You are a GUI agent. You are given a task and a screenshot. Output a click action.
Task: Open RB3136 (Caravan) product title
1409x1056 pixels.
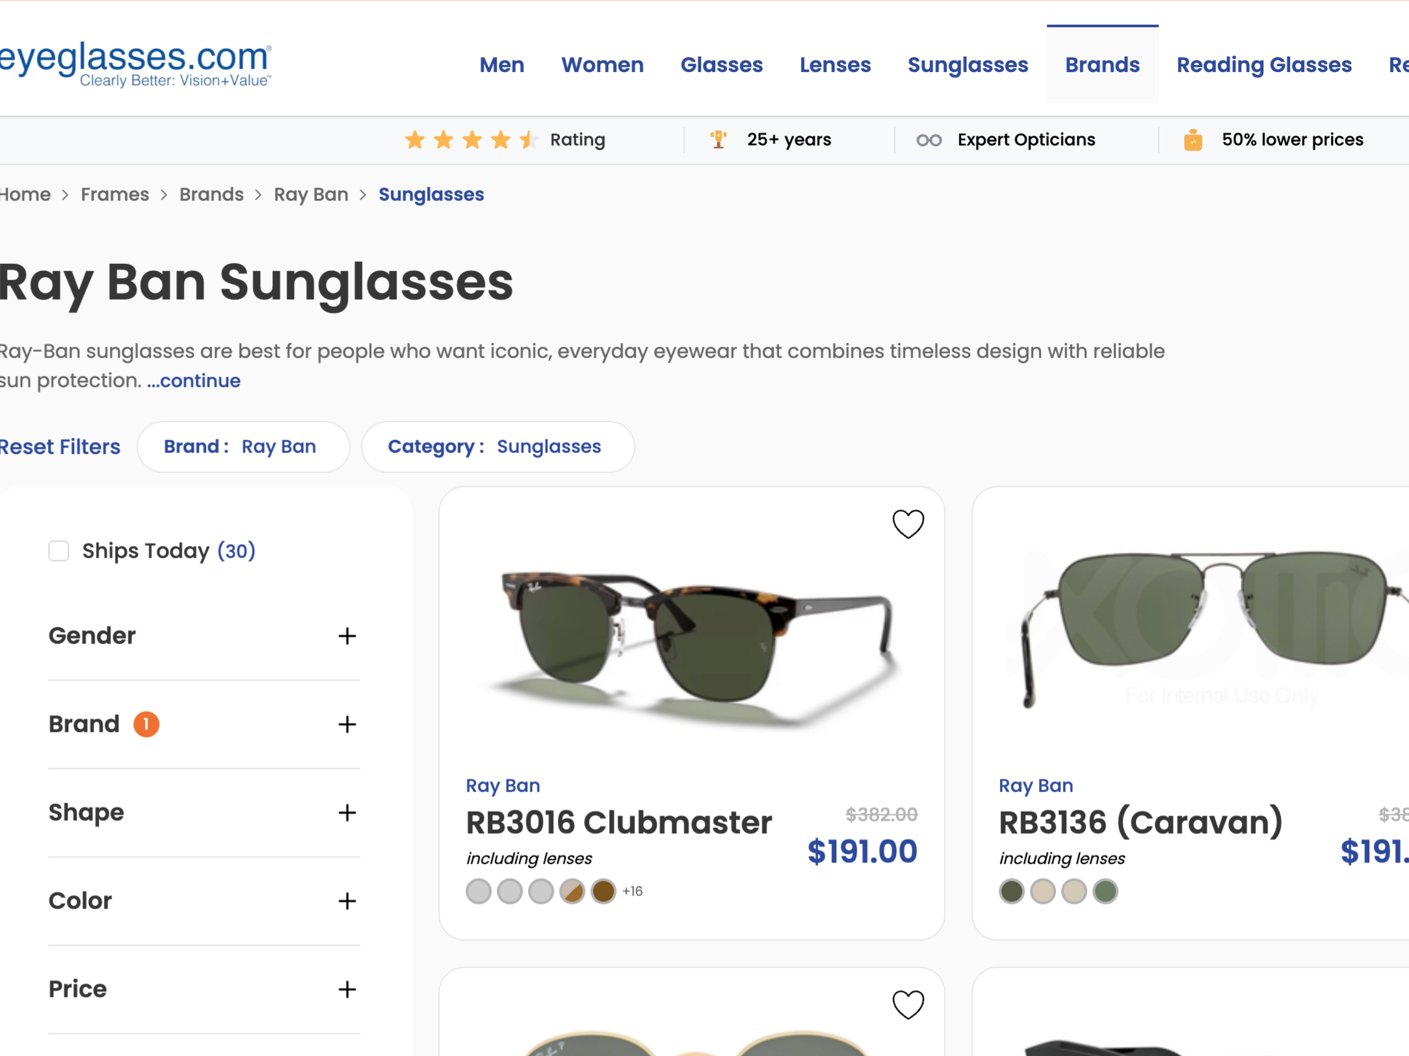pos(1141,823)
